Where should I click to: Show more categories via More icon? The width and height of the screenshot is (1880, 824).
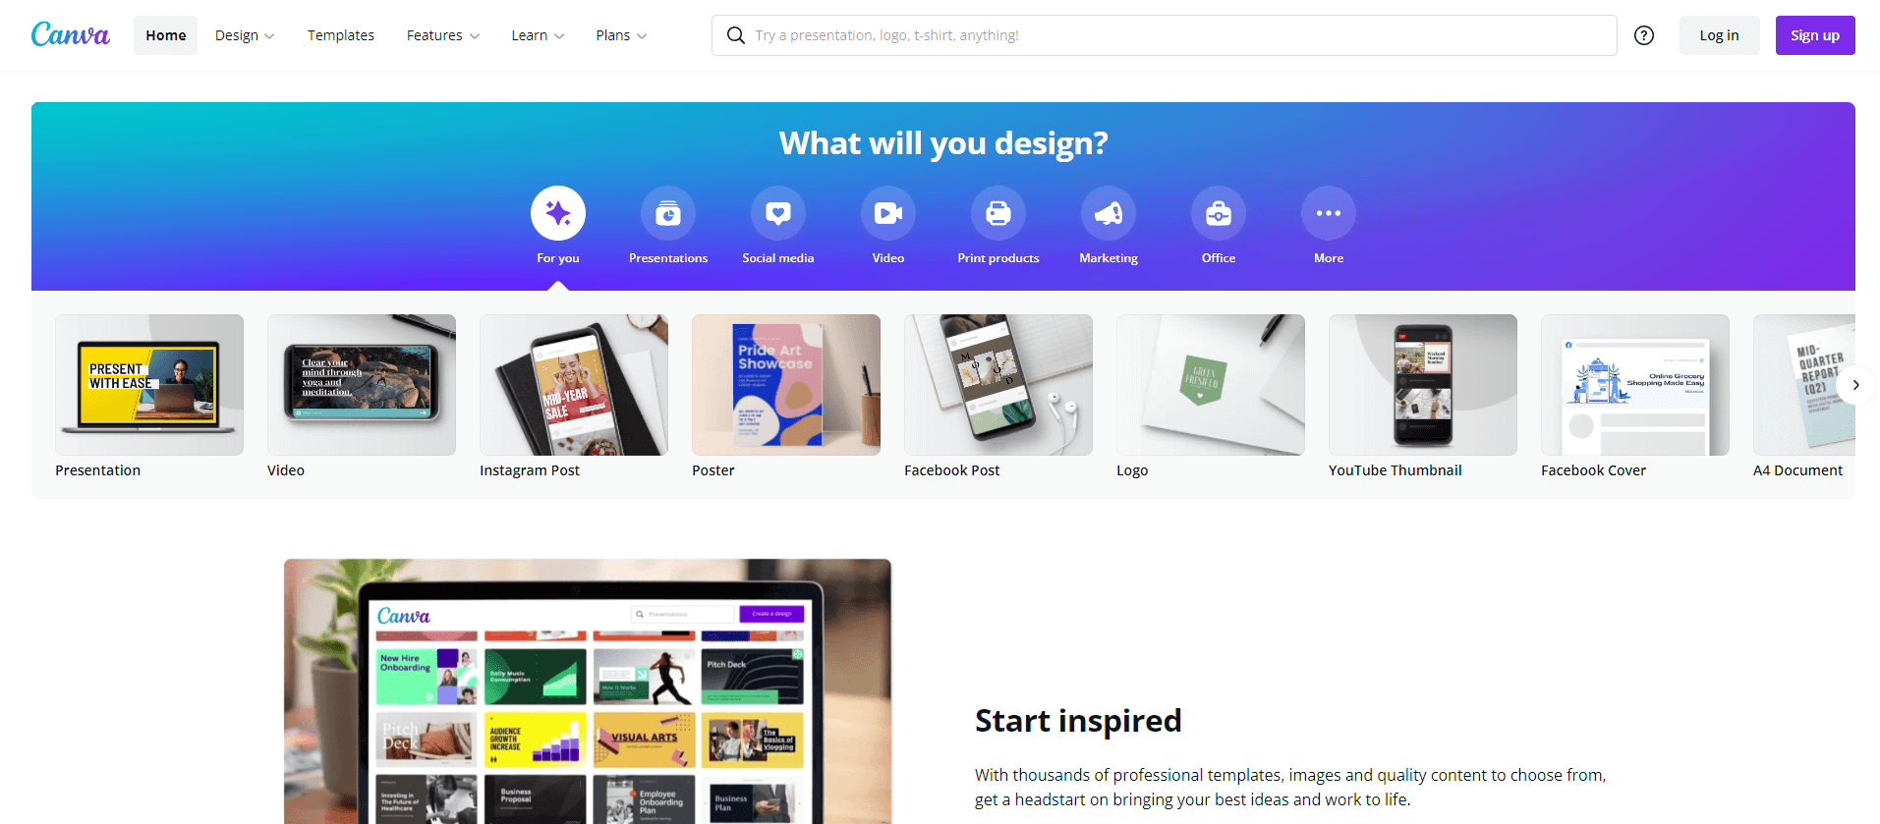click(x=1329, y=213)
